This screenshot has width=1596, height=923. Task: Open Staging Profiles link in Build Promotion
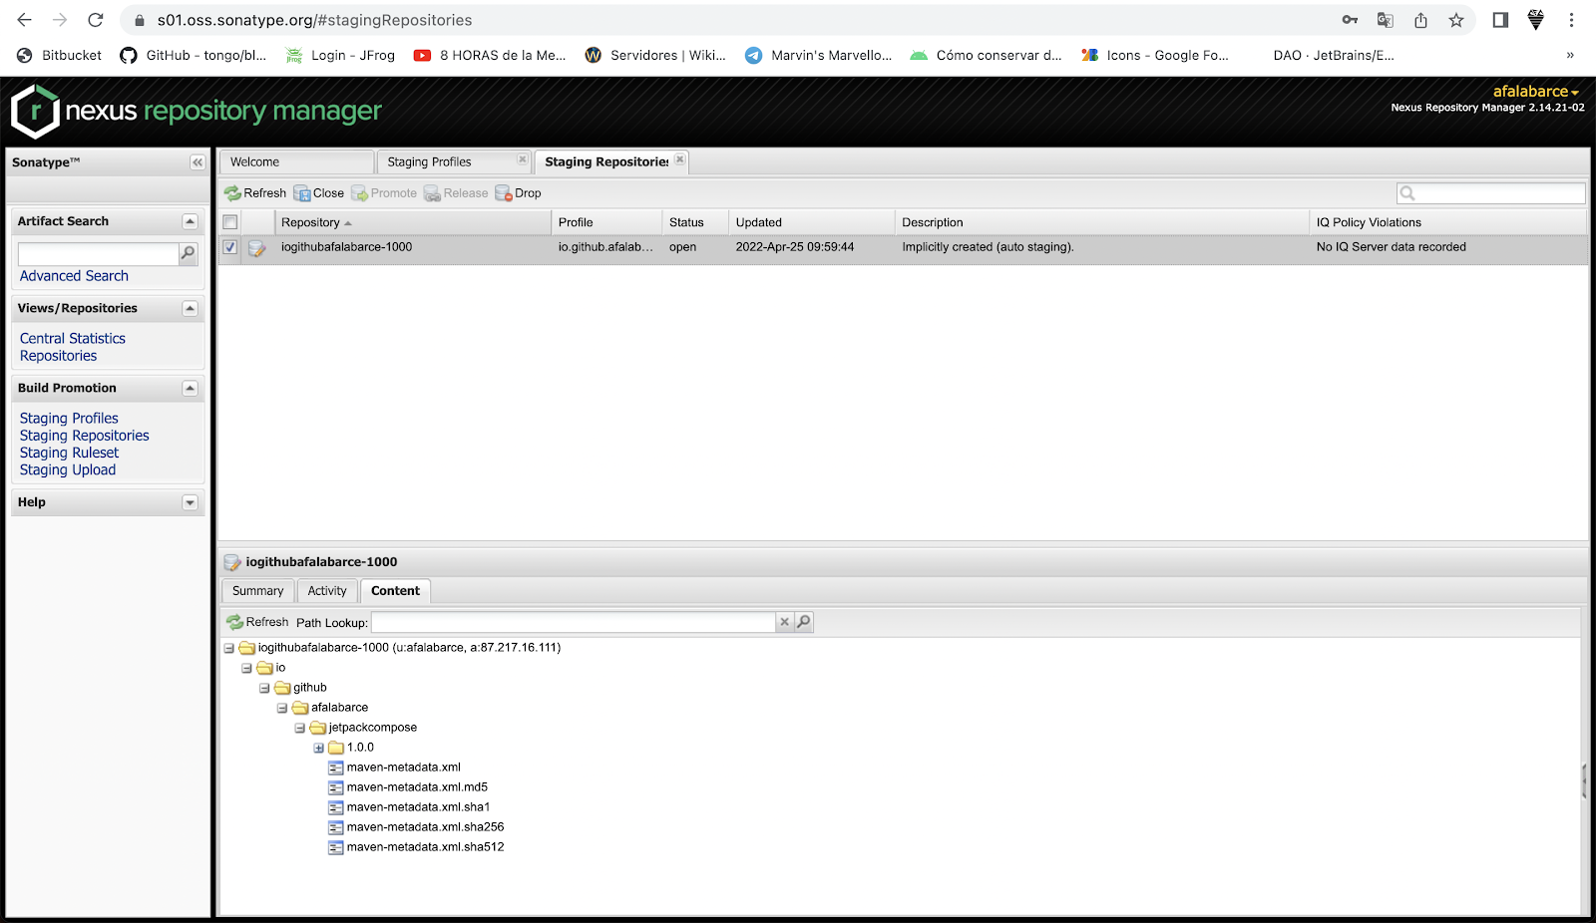(69, 419)
